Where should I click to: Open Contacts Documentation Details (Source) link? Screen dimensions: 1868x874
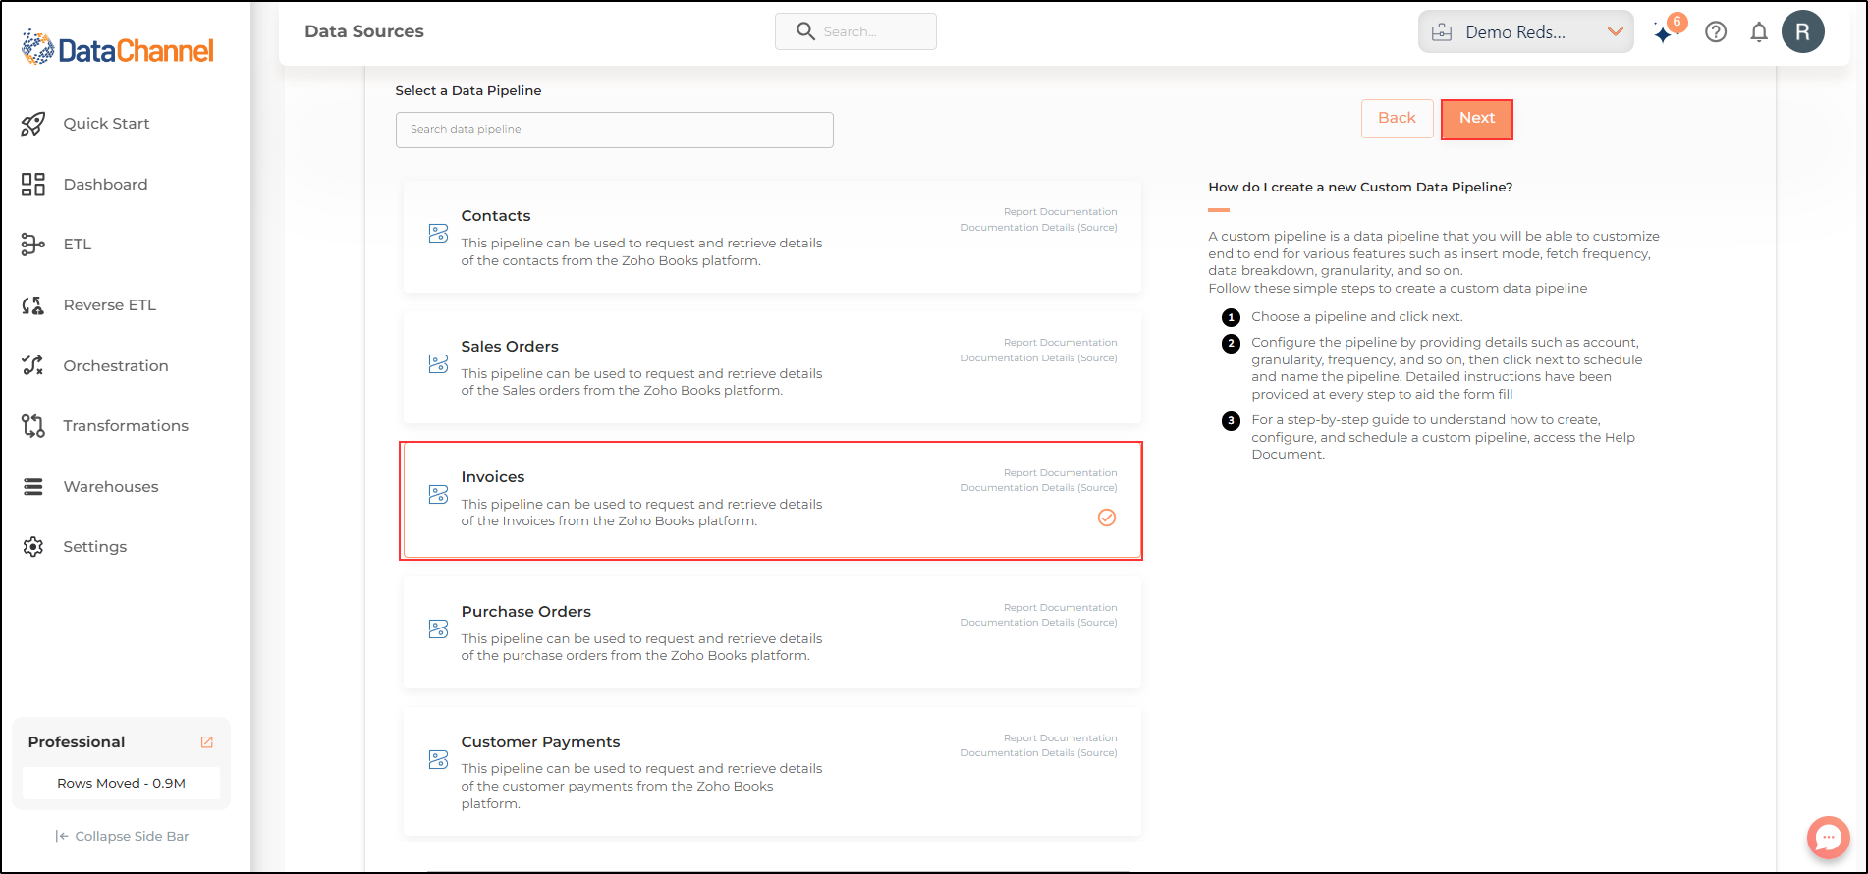[x=1039, y=228]
